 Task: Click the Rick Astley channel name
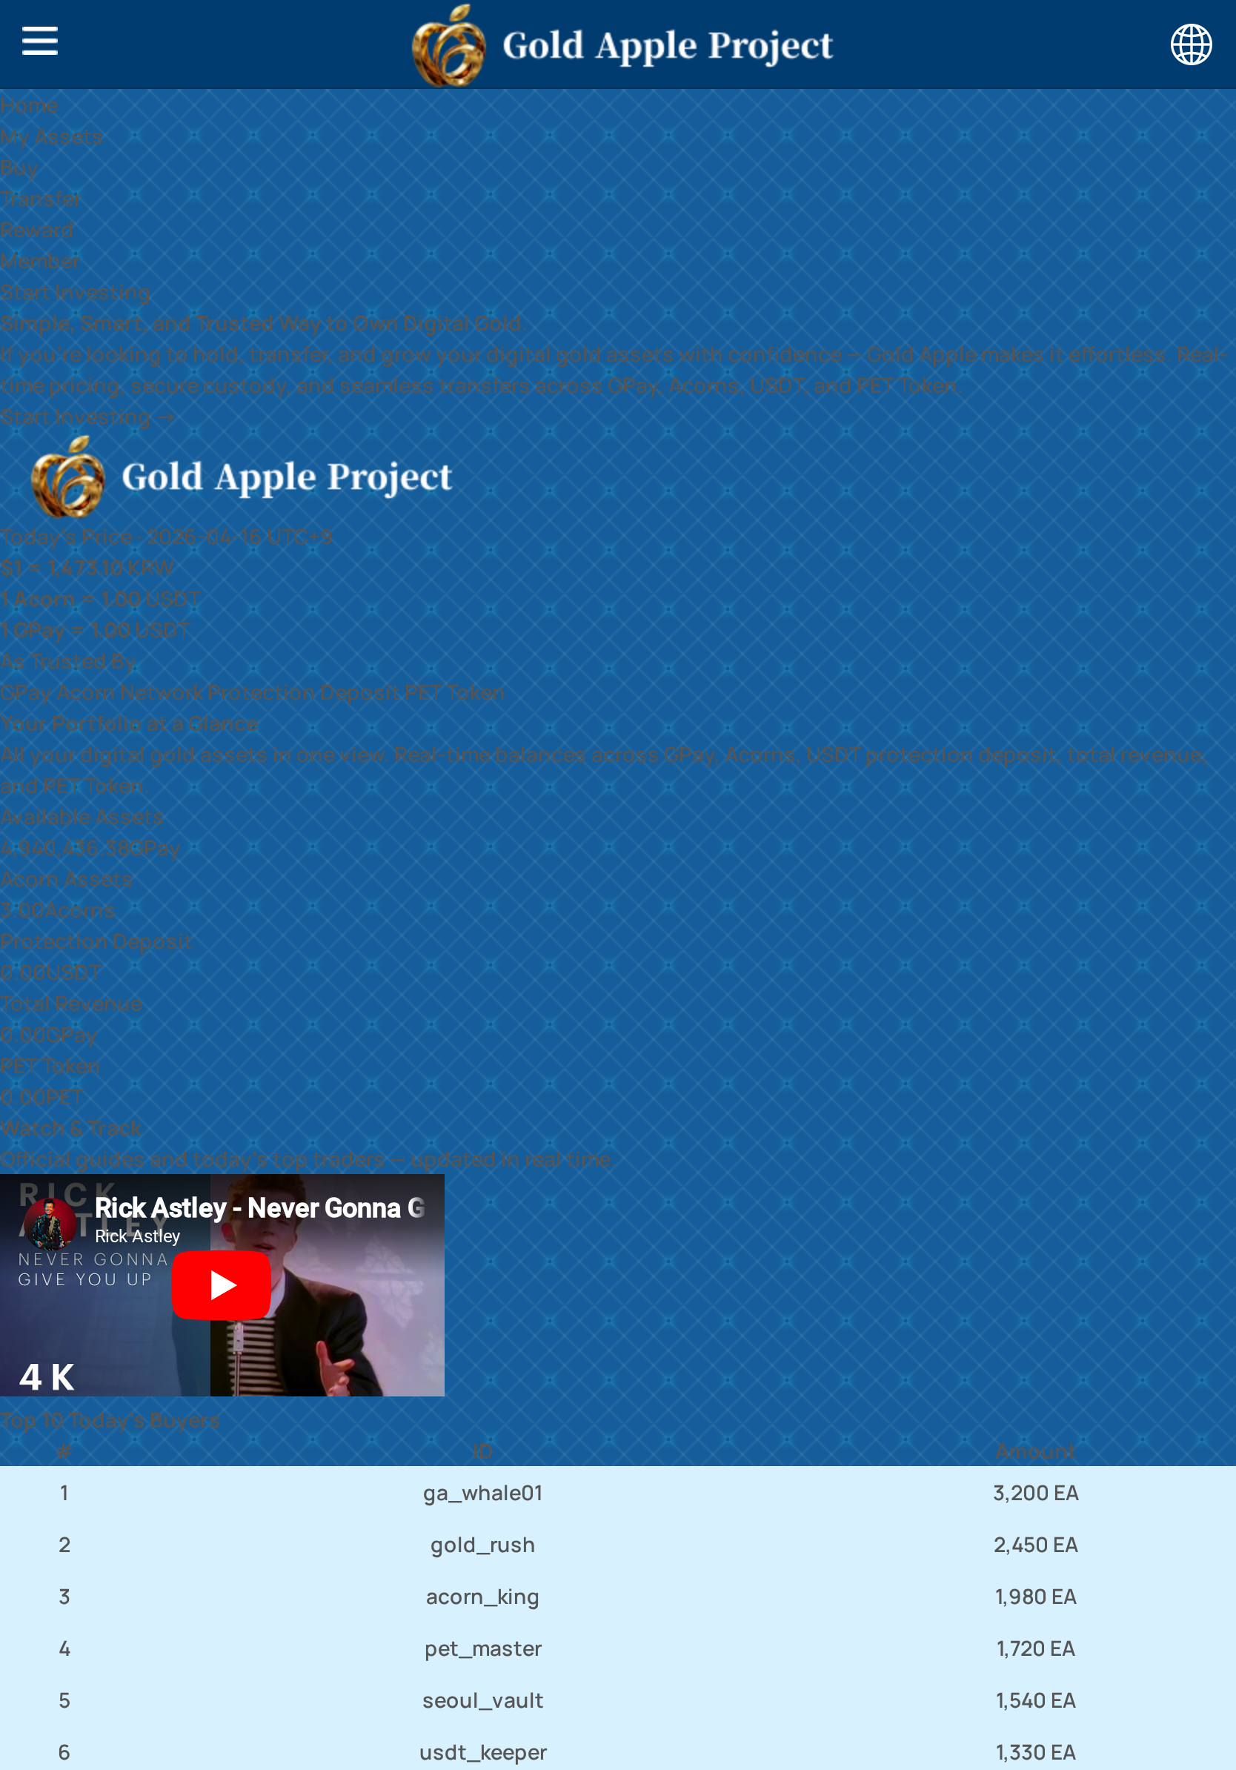point(137,1236)
